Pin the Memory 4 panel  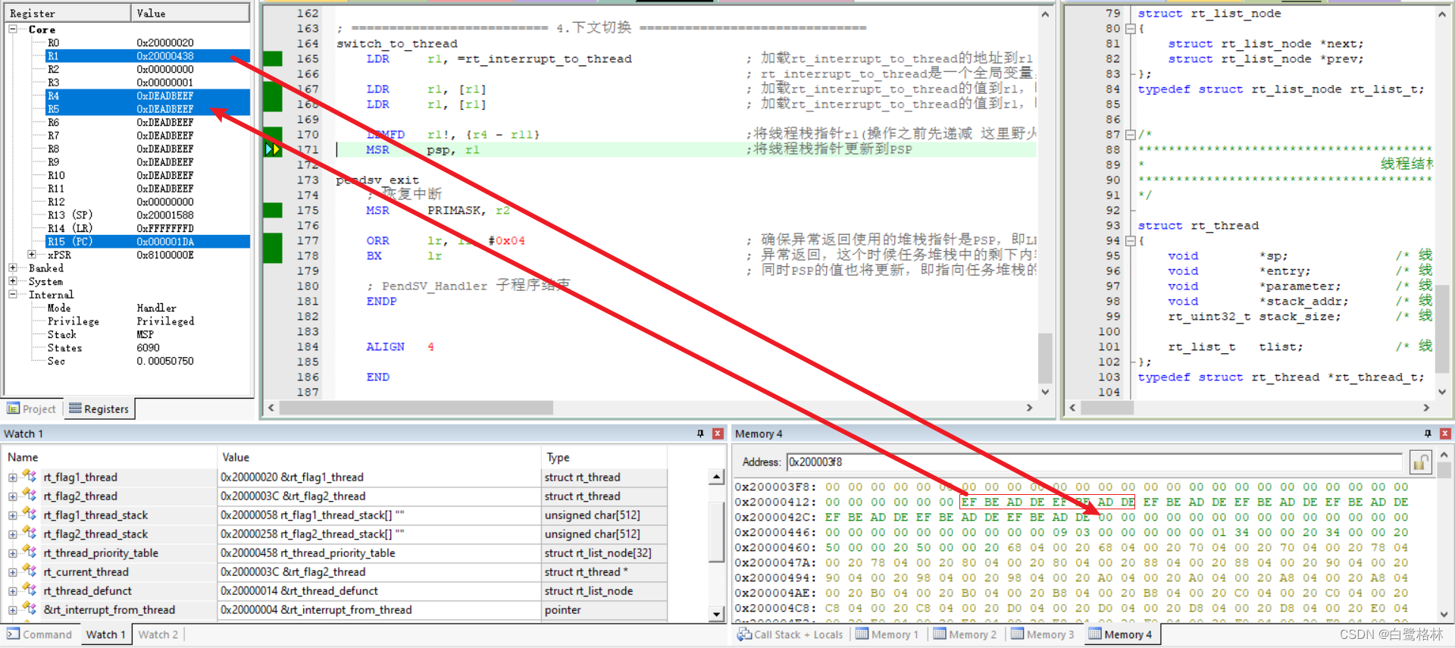[1428, 434]
